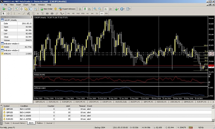Select the arrow Cursor tool

point(3,13)
